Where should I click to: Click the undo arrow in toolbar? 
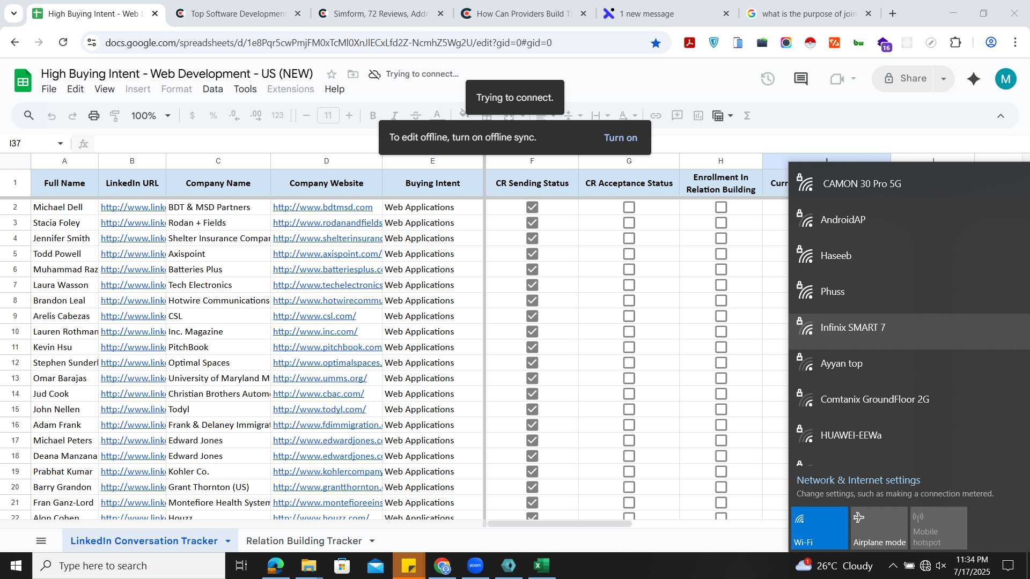tap(51, 116)
